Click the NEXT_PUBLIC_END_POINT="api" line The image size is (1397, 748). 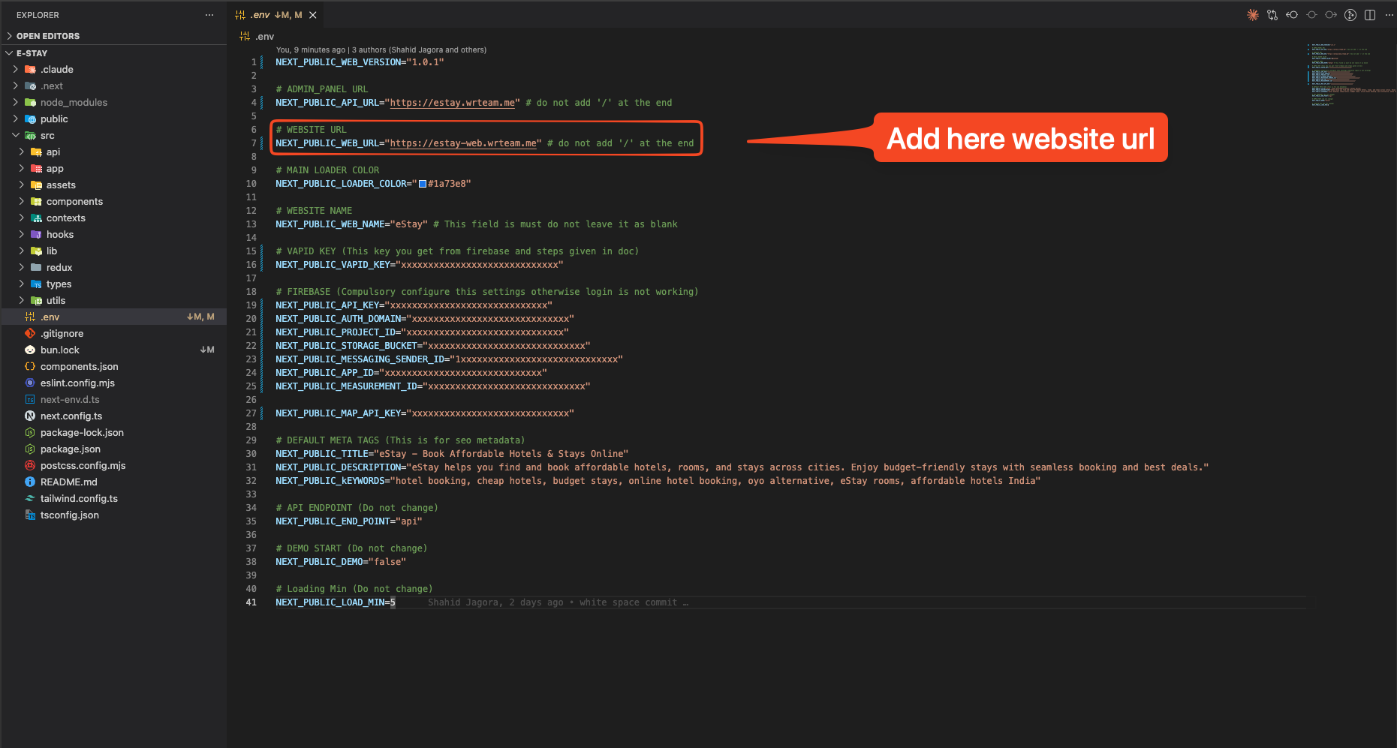pyautogui.click(x=349, y=521)
